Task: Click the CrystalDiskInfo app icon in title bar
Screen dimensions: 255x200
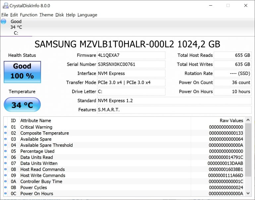Action: 6,6
